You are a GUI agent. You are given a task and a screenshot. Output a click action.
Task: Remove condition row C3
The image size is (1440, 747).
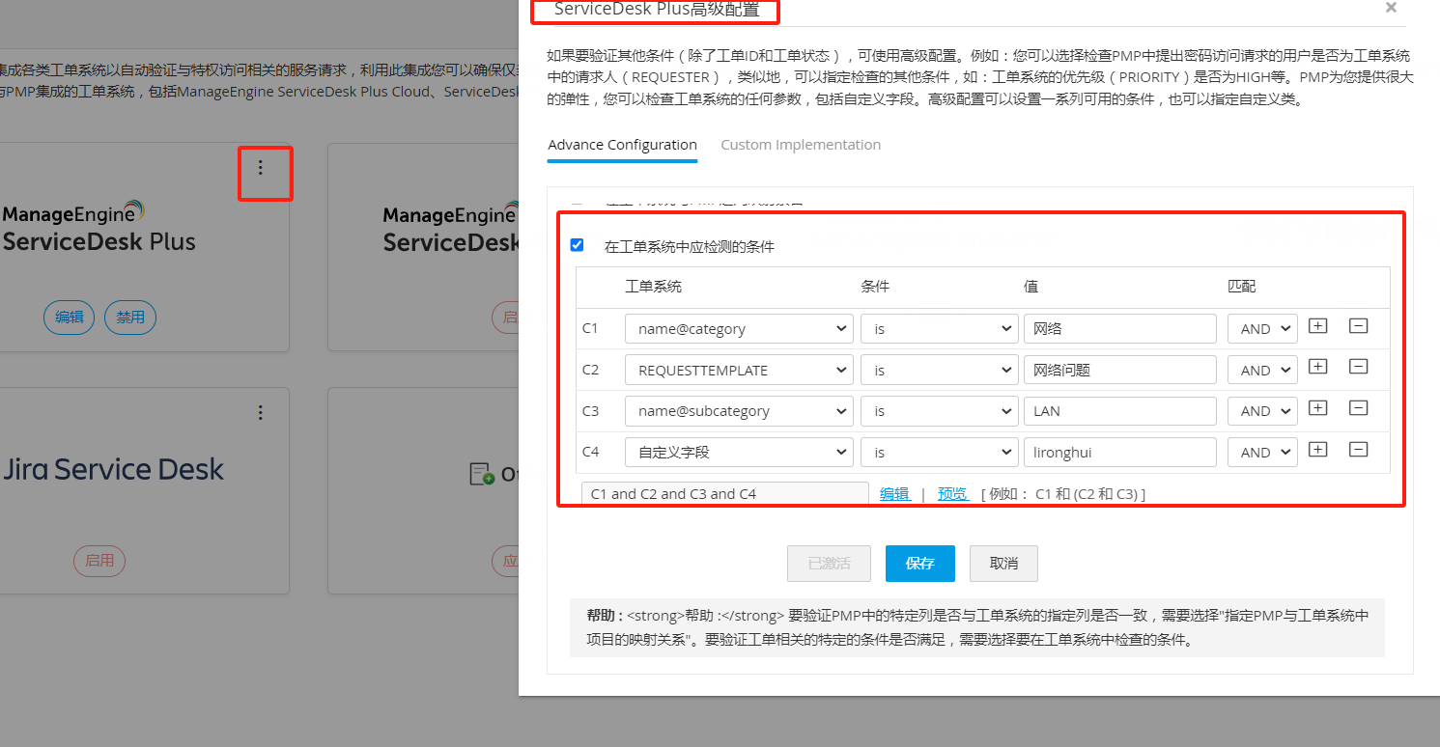(1358, 408)
